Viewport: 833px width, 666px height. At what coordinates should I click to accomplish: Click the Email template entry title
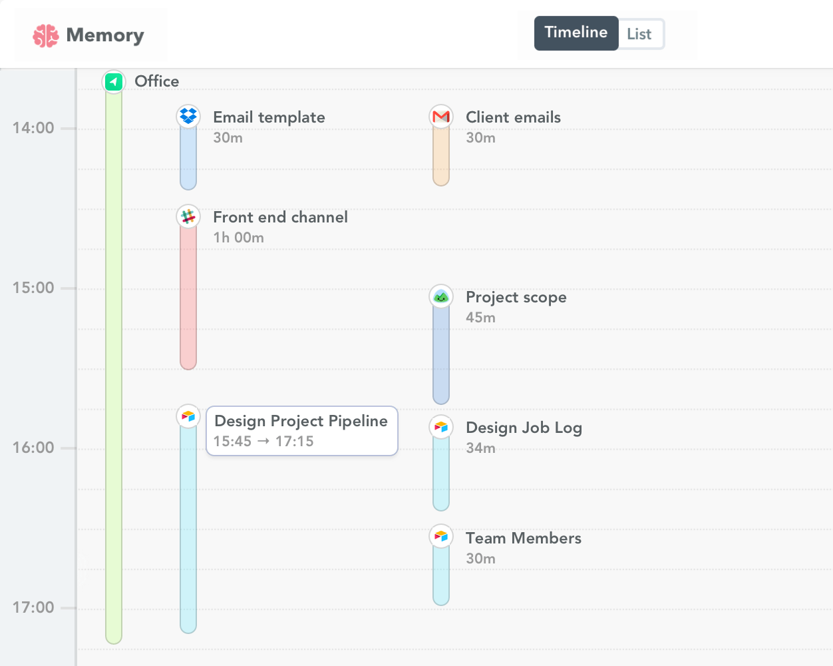(269, 117)
